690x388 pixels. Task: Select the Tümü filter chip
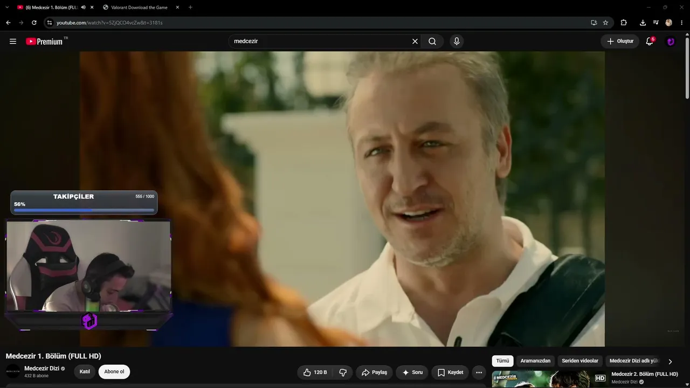coord(502,361)
